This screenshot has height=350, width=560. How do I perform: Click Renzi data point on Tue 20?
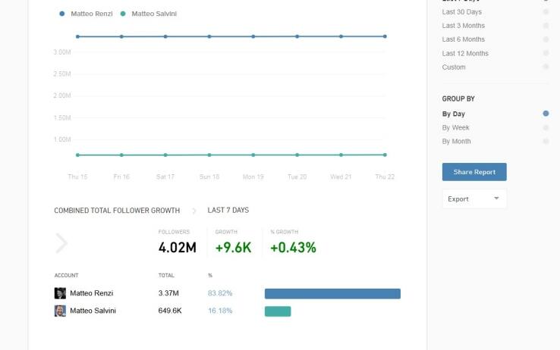tap(297, 36)
